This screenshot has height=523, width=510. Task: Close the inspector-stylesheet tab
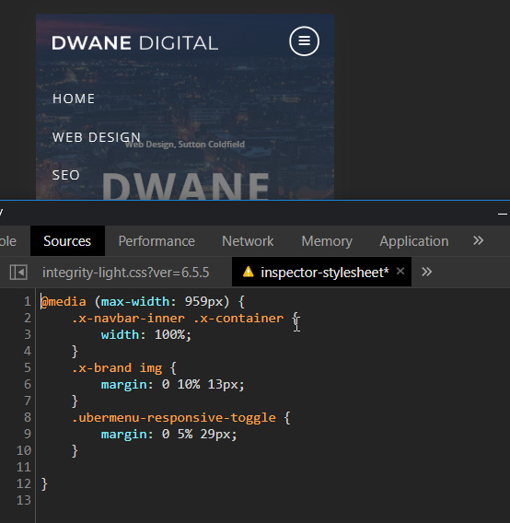(400, 272)
